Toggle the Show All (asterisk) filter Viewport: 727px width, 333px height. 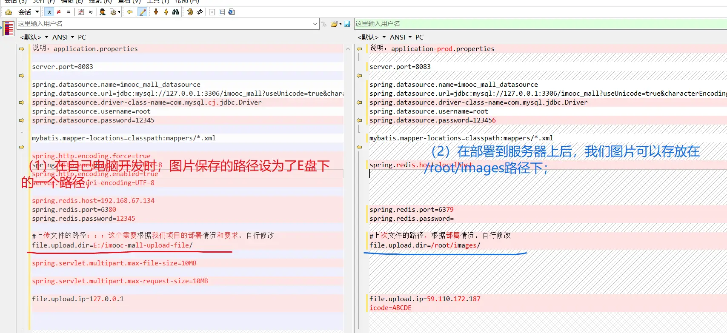click(x=49, y=12)
